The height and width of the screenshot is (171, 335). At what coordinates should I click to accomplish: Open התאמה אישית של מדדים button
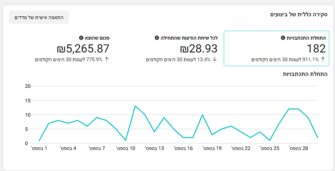tap(39, 18)
